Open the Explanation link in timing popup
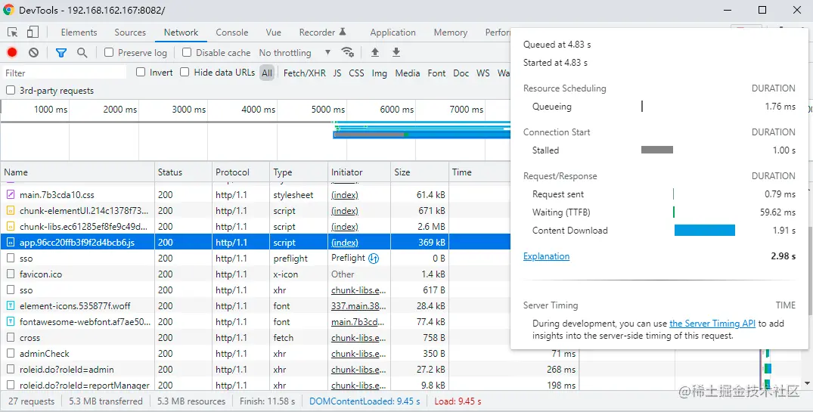This screenshot has height=412, width=813. [546, 256]
